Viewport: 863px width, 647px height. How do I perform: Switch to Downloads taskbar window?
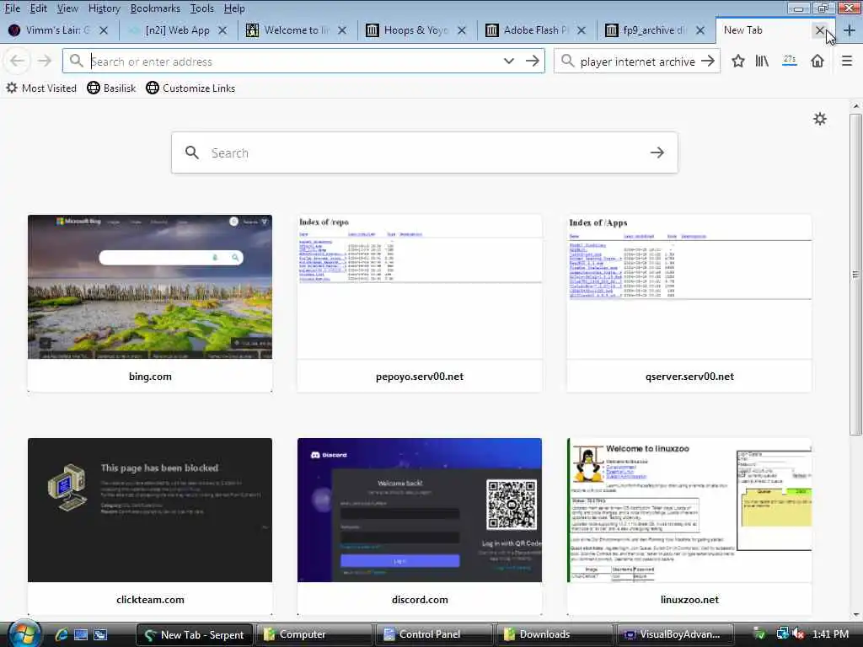pyautogui.click(x=555, y=634)
